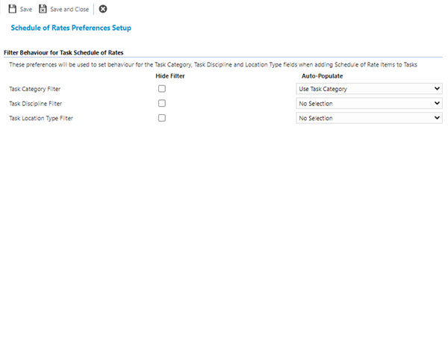Open Task Location Type Auto-Populate dropdown
The image size is (448, 342).
click(x=369, y=118)
